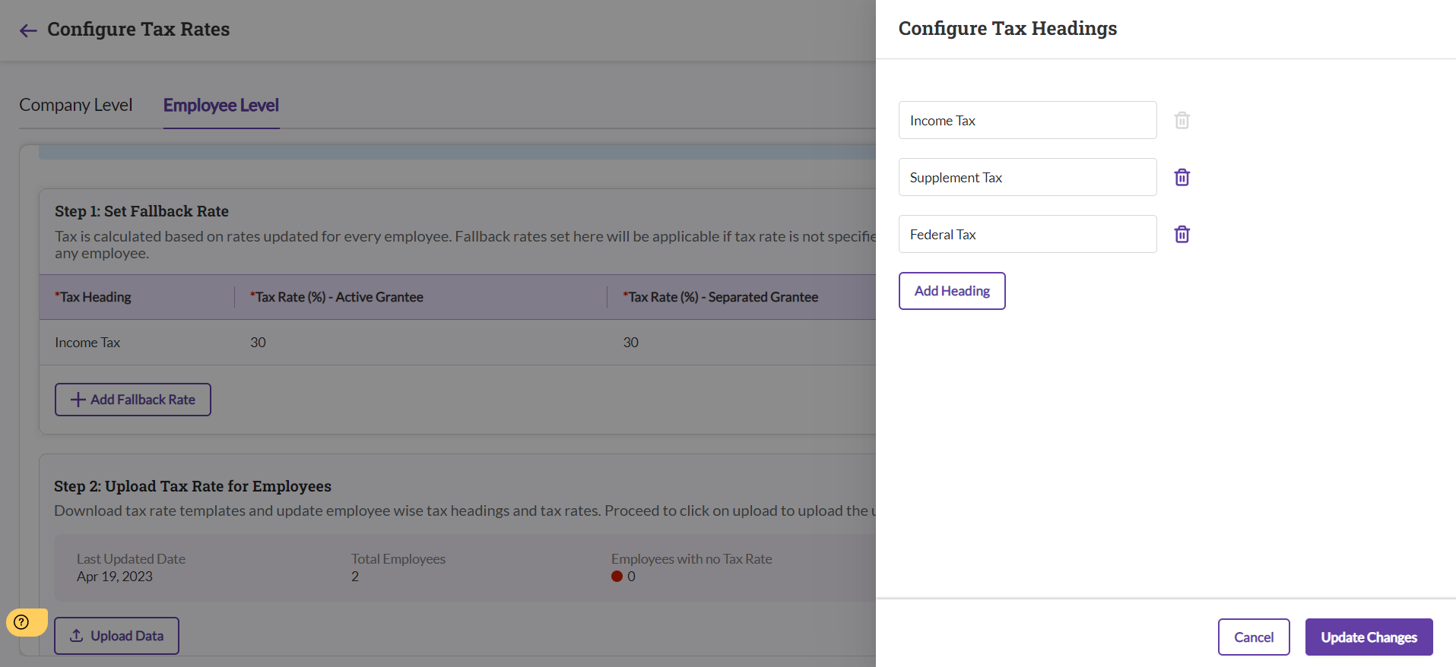Edit the Supplement Tax heading field
Viewport: 1456px width, 667px height.
click(x=1027, y=177)
